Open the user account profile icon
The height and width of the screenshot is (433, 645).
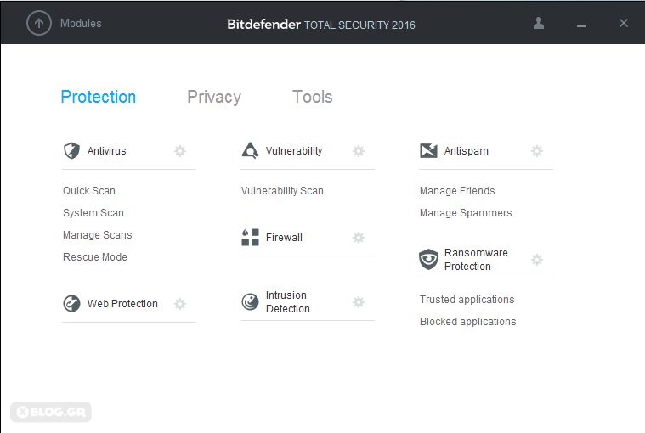click(x=539, y=24)
